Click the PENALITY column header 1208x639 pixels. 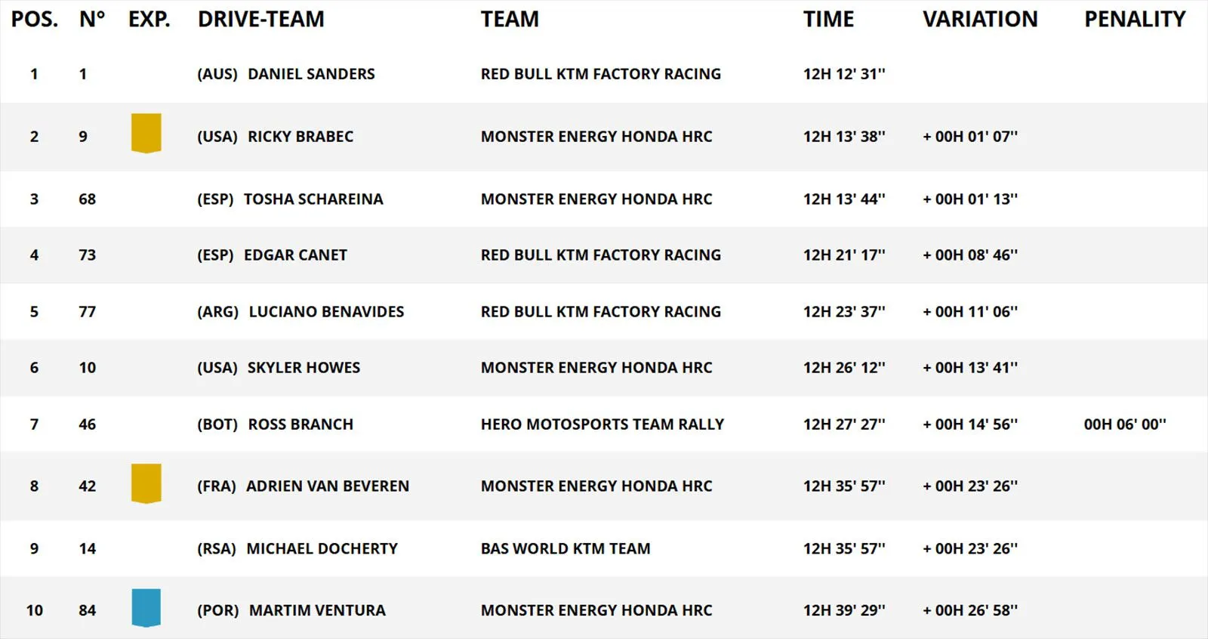[x=1135, y=19]
